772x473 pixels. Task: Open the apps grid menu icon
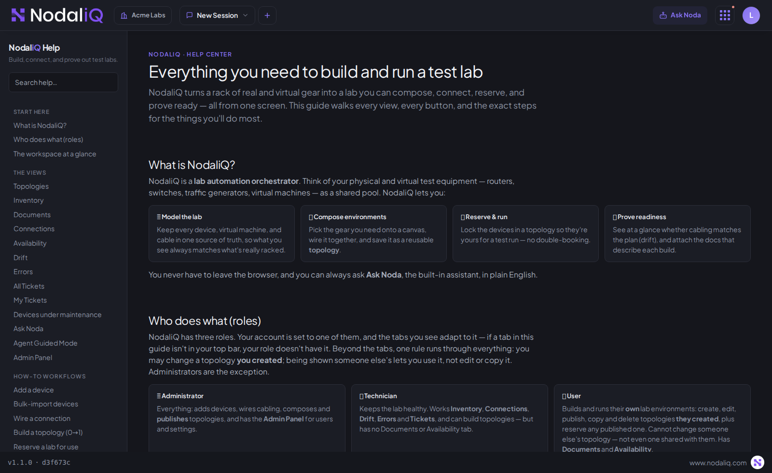coord(725,15)
